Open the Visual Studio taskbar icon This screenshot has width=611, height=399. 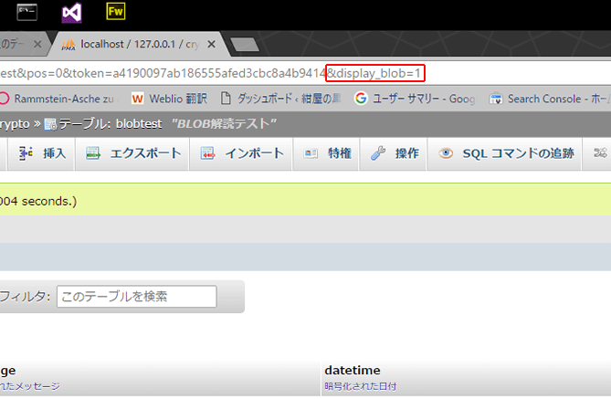coord(72,13)
